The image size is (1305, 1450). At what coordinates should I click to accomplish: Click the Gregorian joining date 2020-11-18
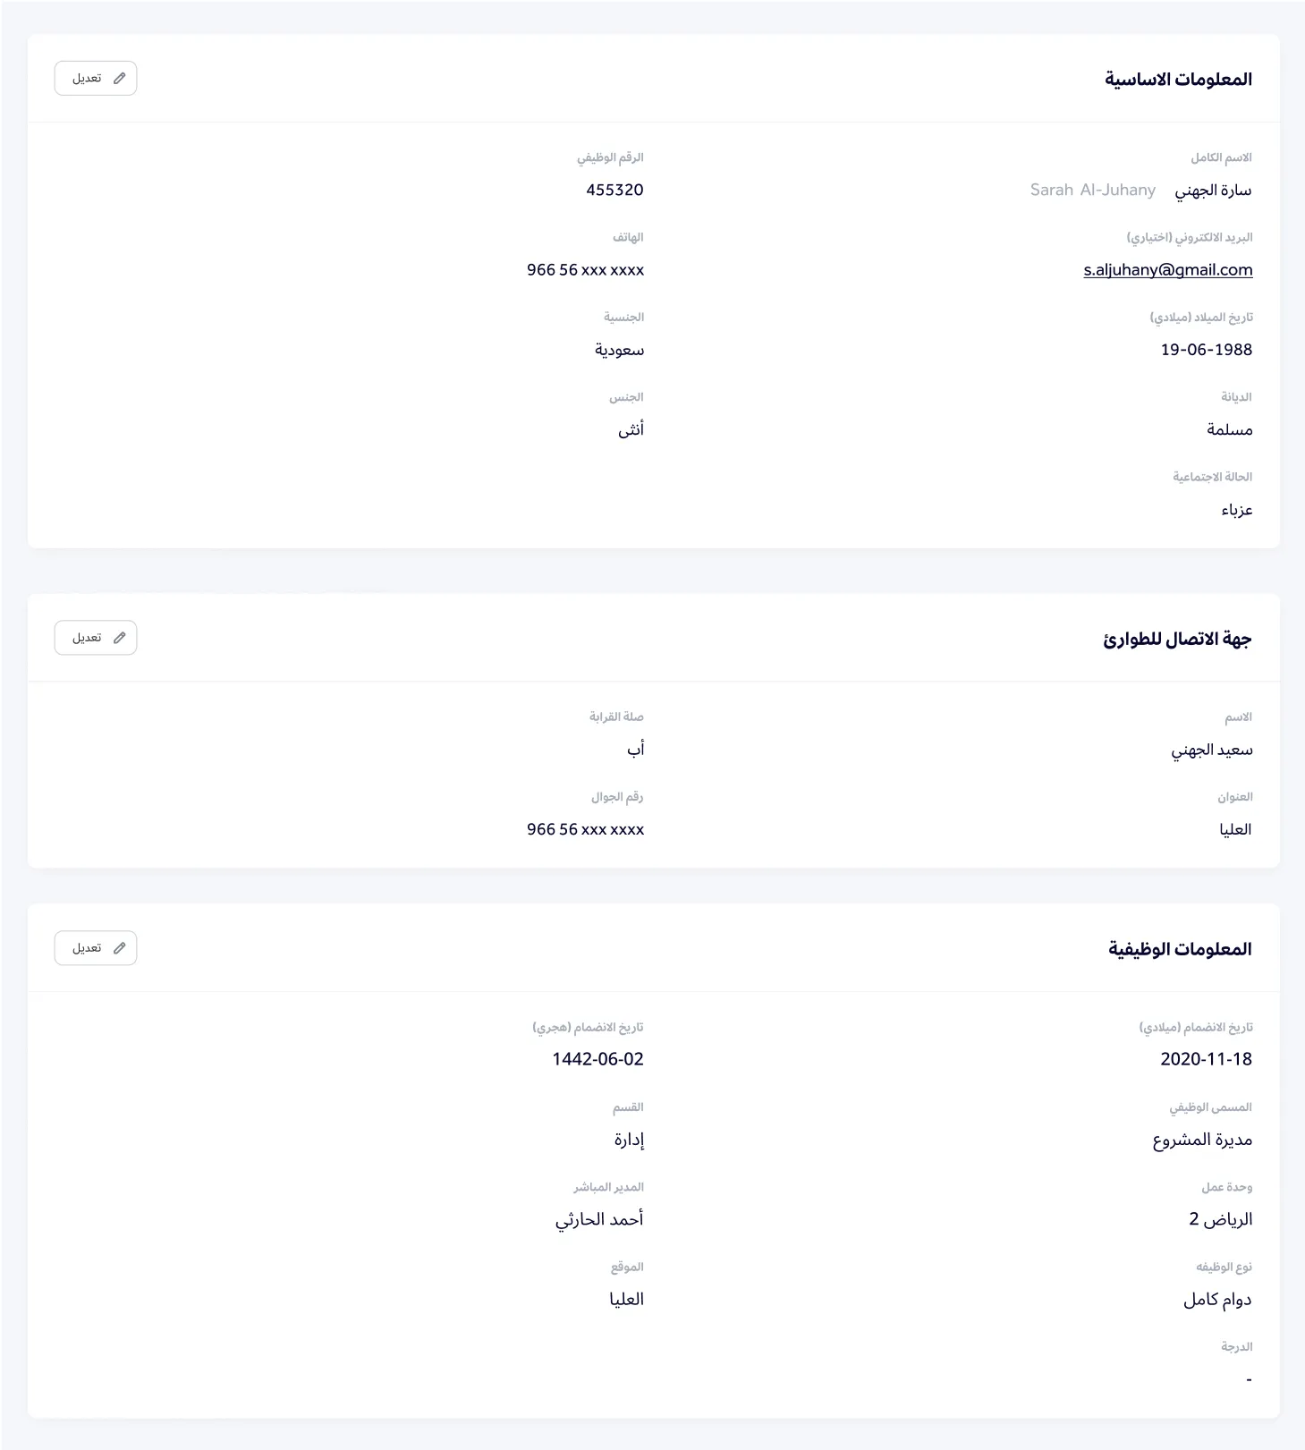point(1206,1059)
